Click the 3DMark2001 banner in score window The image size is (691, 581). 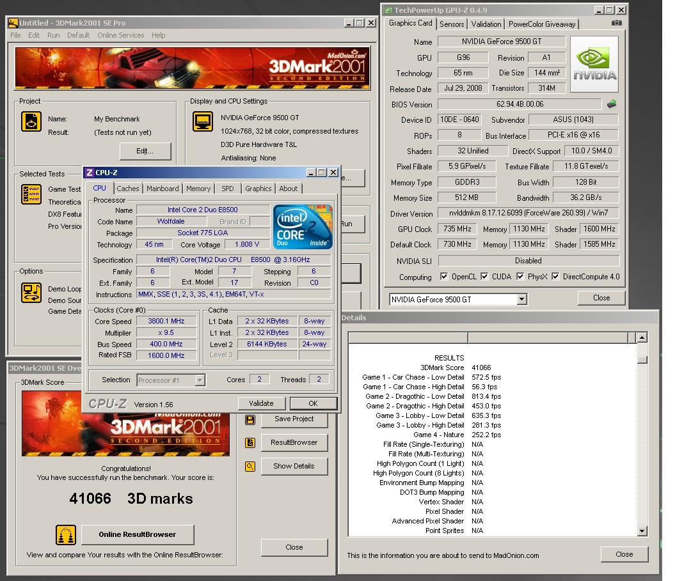tap(125, 423)
